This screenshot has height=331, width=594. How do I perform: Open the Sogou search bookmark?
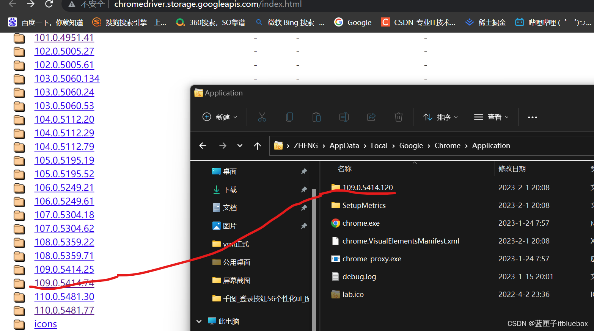pyautogui.click(x=129, y=22)
